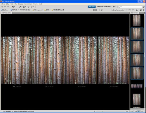Click the thumbnail size slider handle
Viewport: 146px width, 113px height.
(x=102, y=111)
